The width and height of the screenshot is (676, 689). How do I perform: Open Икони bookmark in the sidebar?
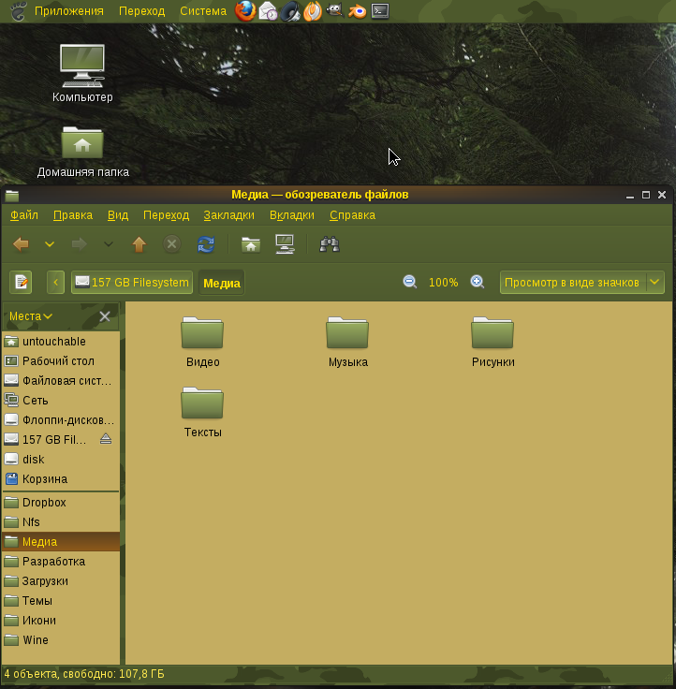[61, 621]
